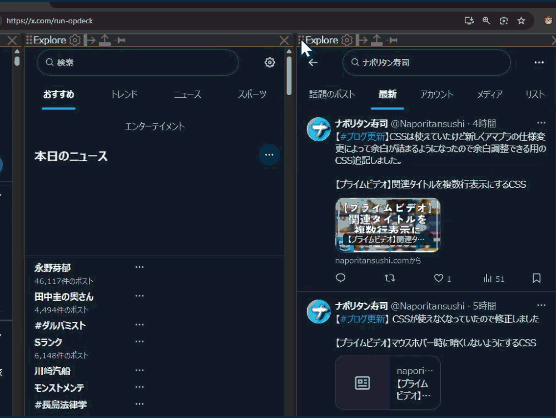Open the #ダルバミスト trending hashtag
Screen dimensions: 556x418
[60, 326]
